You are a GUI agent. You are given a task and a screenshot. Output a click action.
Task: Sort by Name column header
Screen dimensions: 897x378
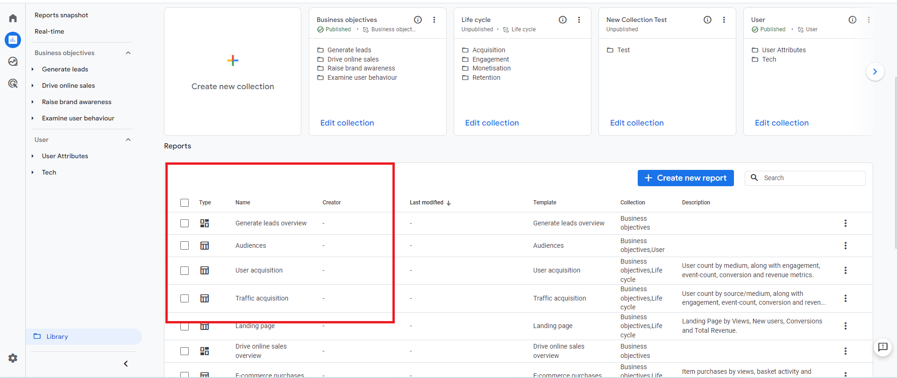[242, 203]
